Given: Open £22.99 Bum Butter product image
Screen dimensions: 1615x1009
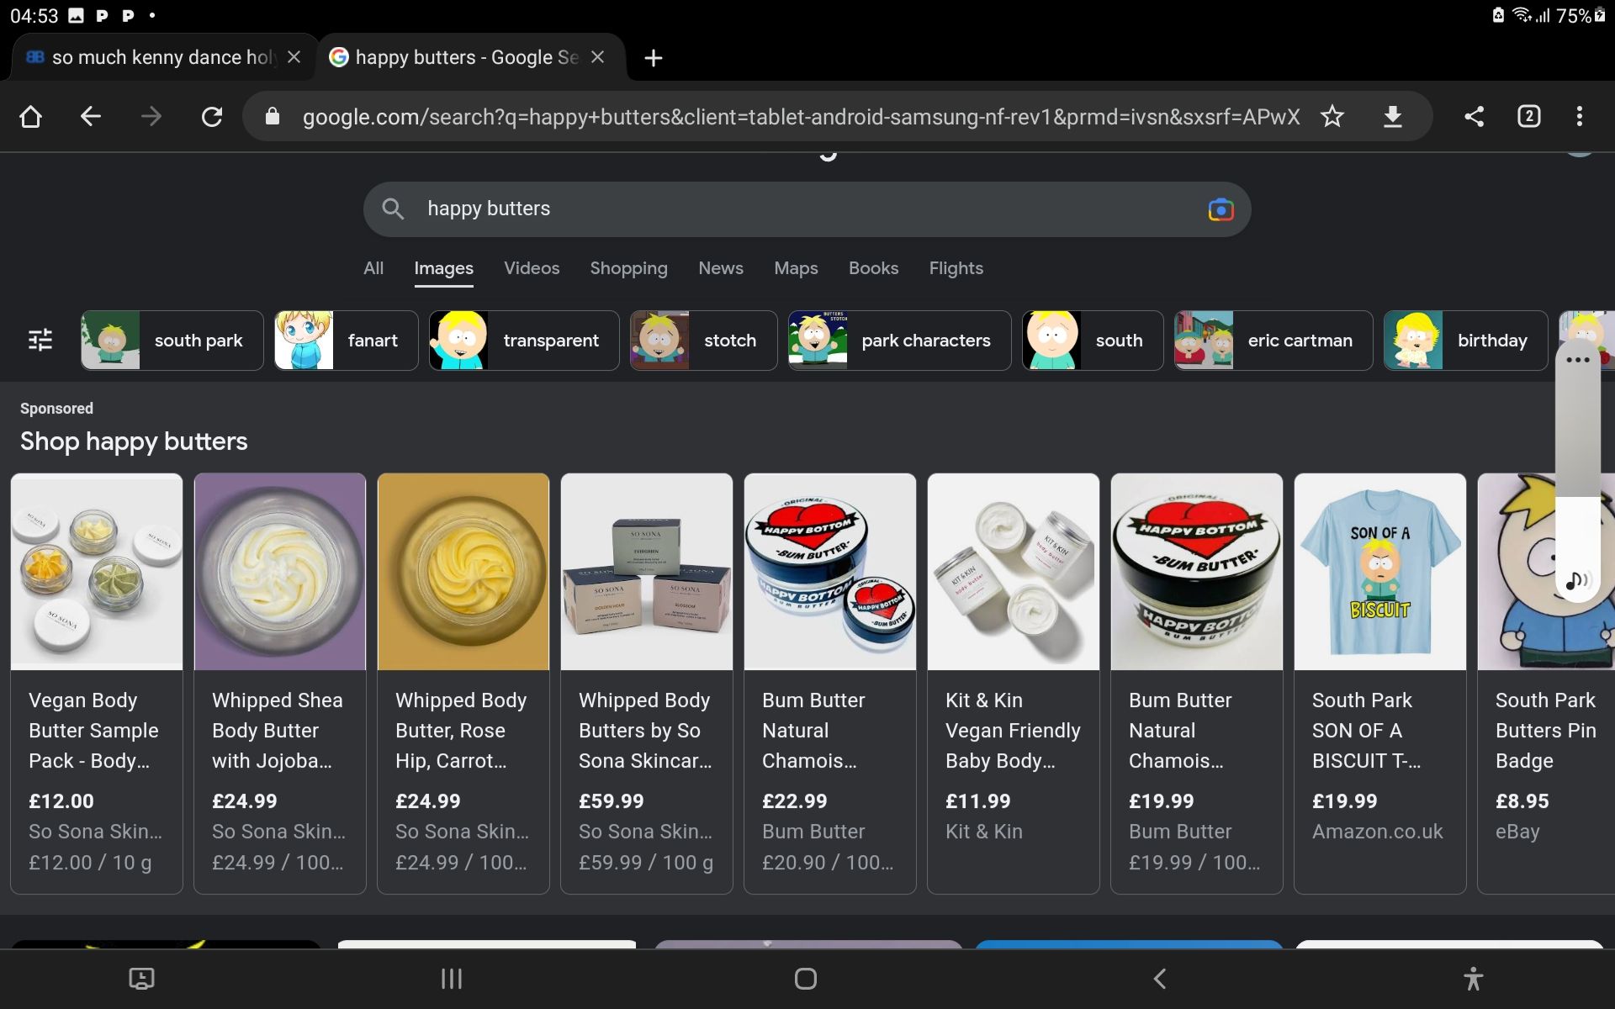Looking at the screenshot, I should (x=830, y=572).
